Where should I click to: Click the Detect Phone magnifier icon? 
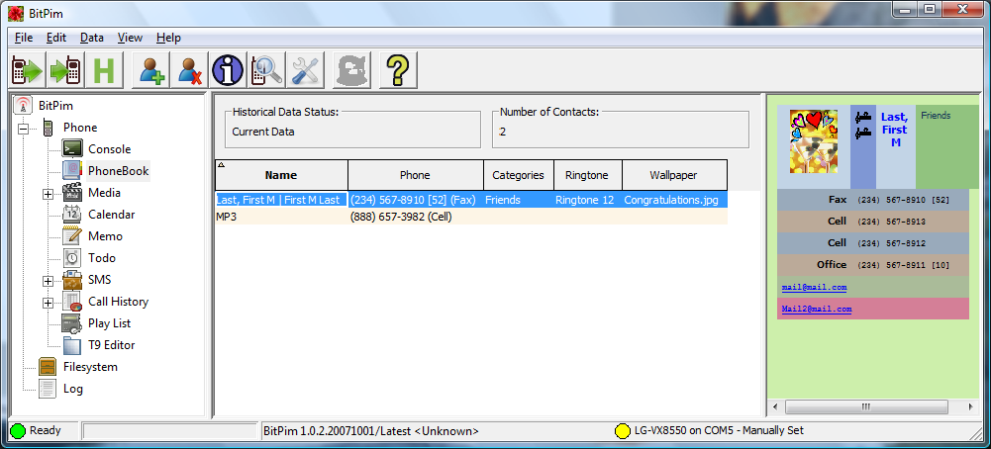[x=266, y=69]
